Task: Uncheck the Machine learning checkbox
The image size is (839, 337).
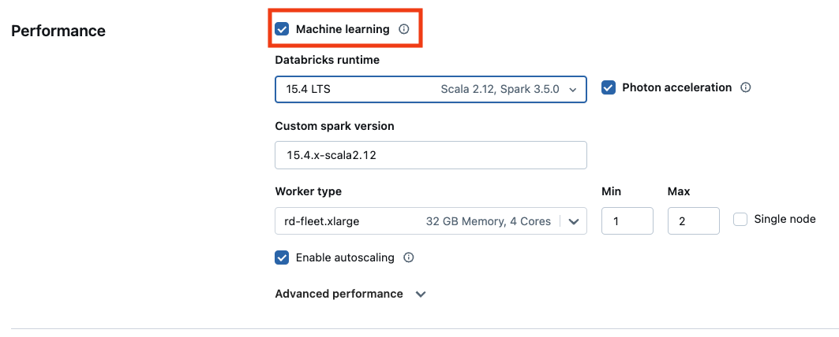Action: click(282, 29)
